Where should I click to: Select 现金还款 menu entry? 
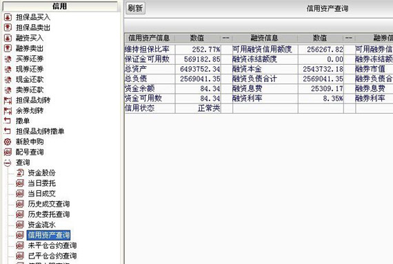(x=30, y=79)
